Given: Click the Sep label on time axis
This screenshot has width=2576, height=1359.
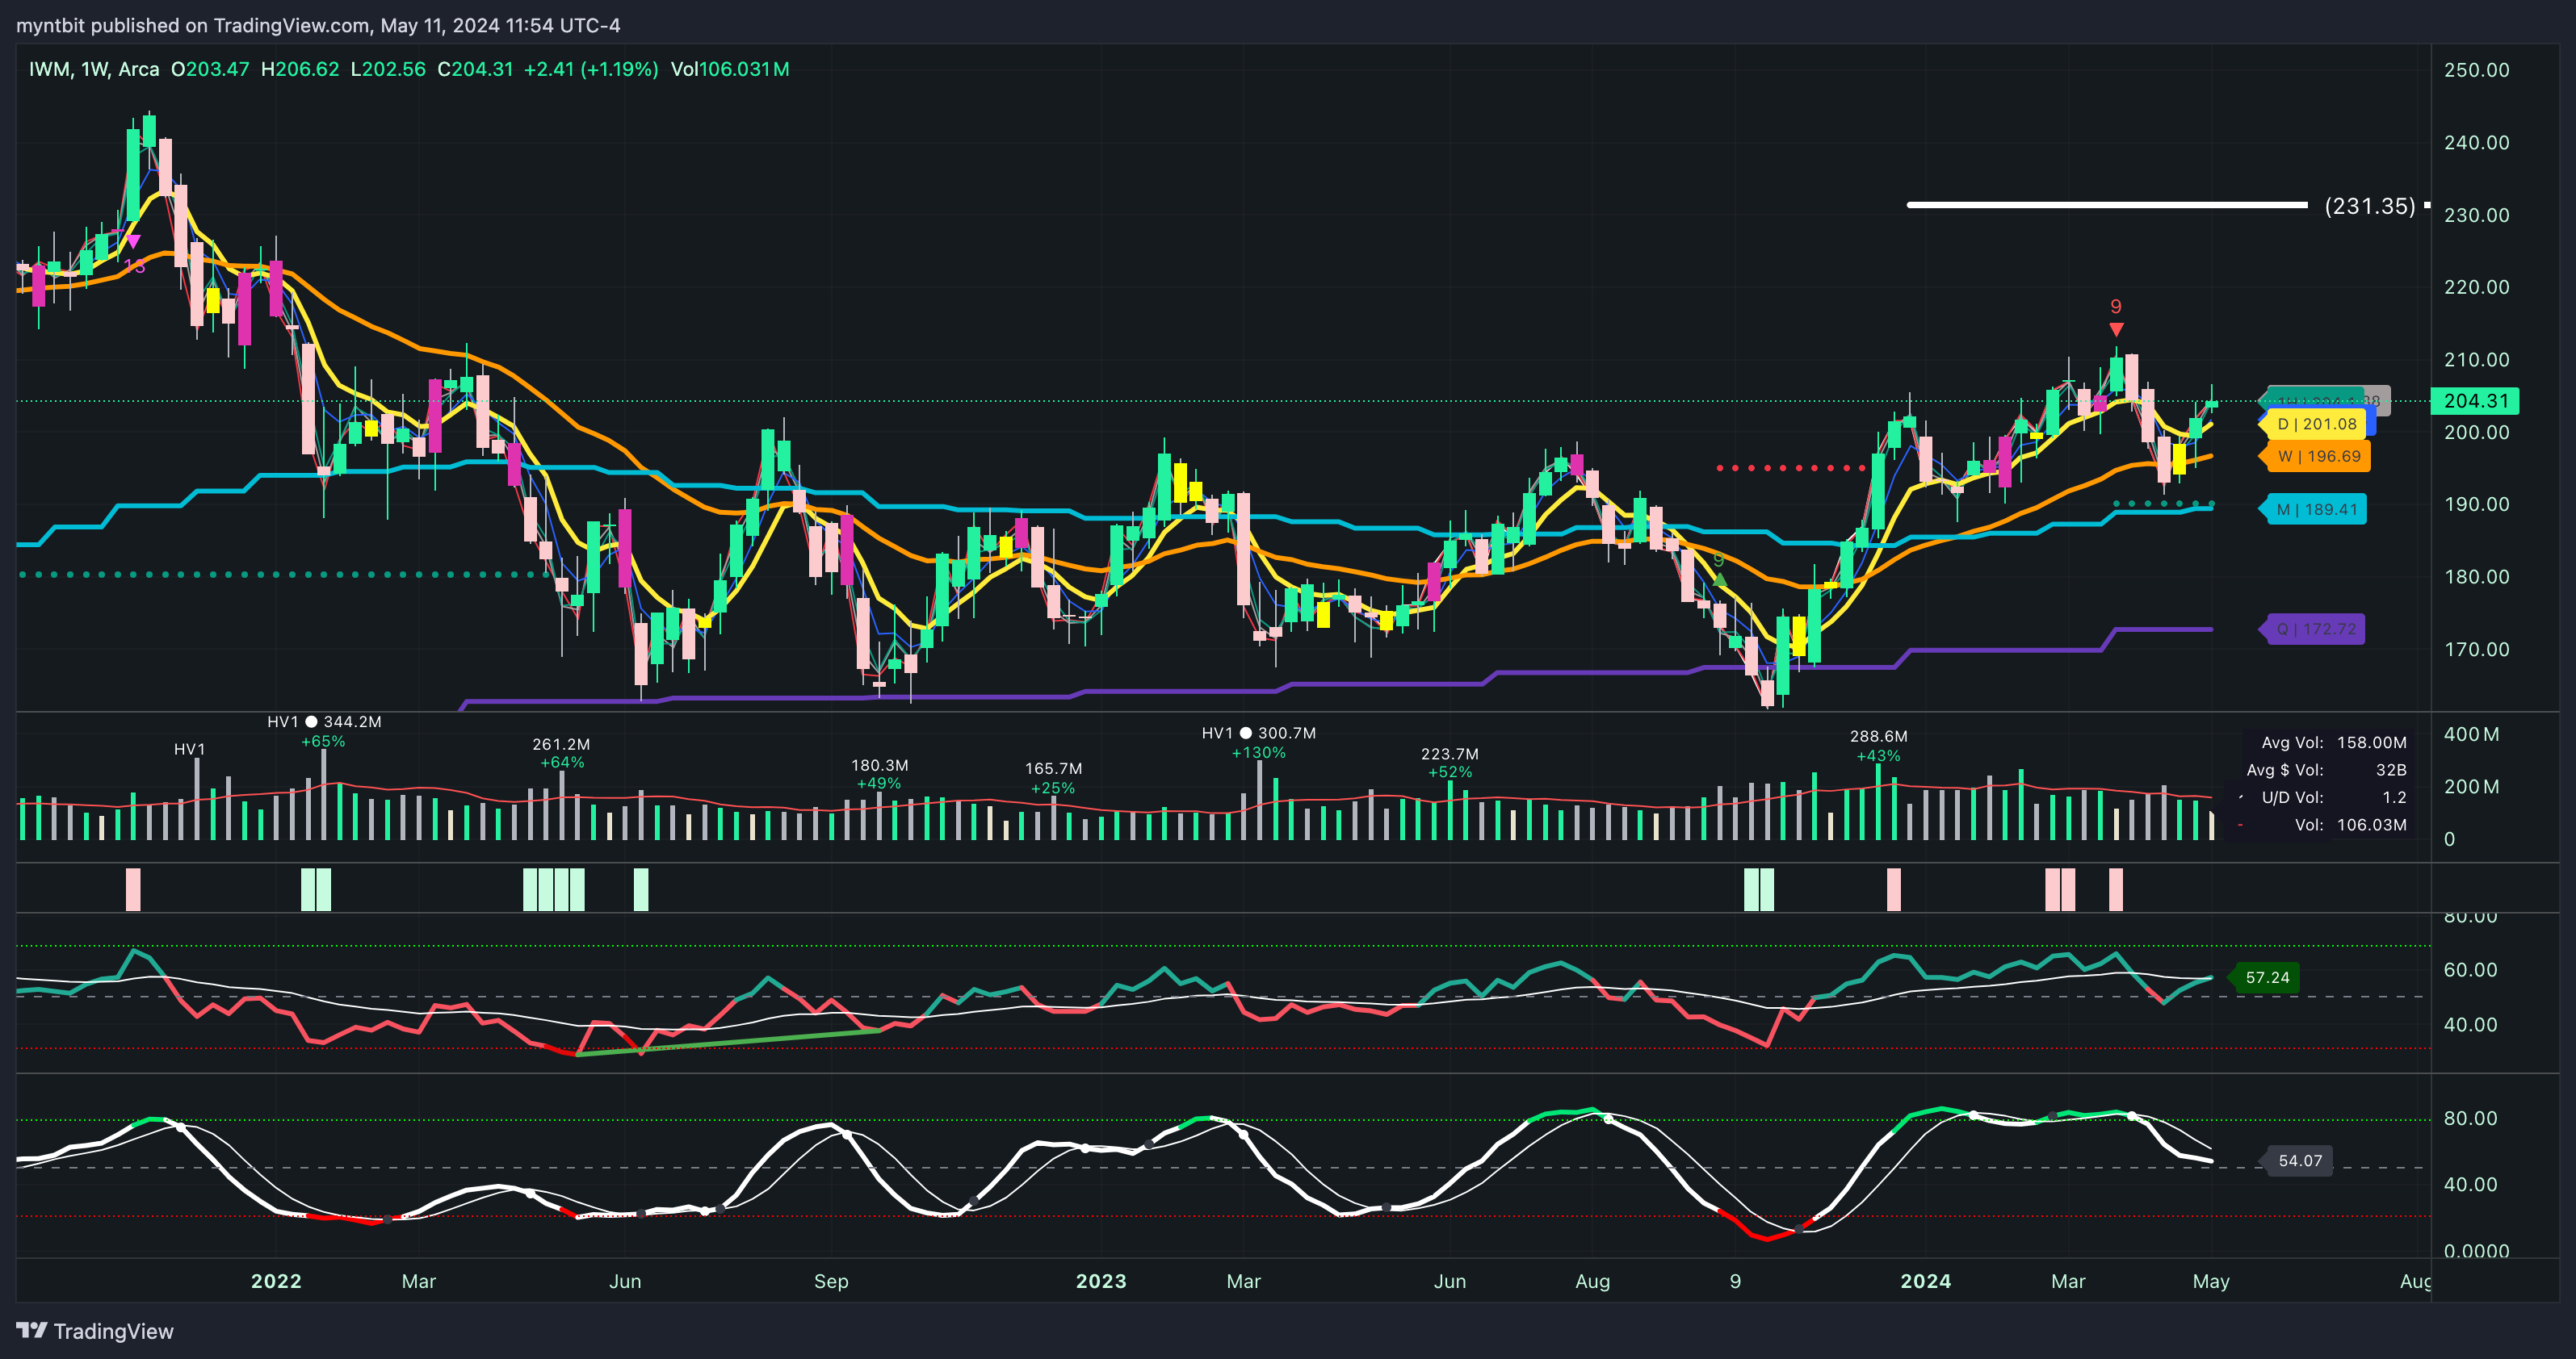Looking at the screenshot, I should [x=831, y=1281].
